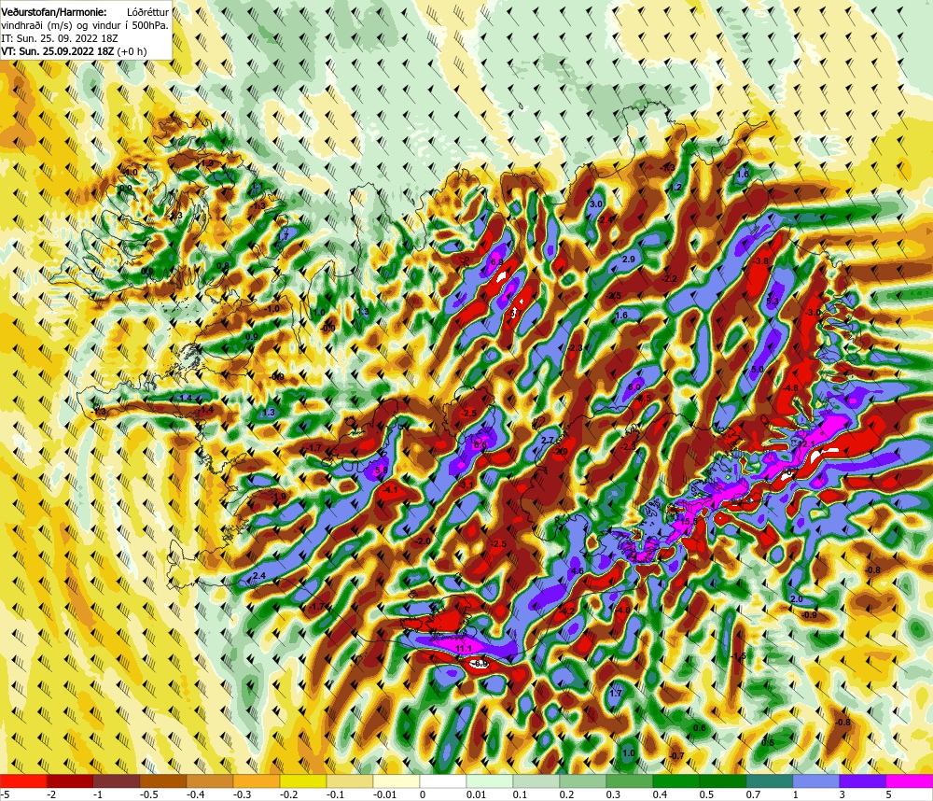Click the white legend swatch above 0
Screen dimensions: 933x801
(x=443, y=780)
